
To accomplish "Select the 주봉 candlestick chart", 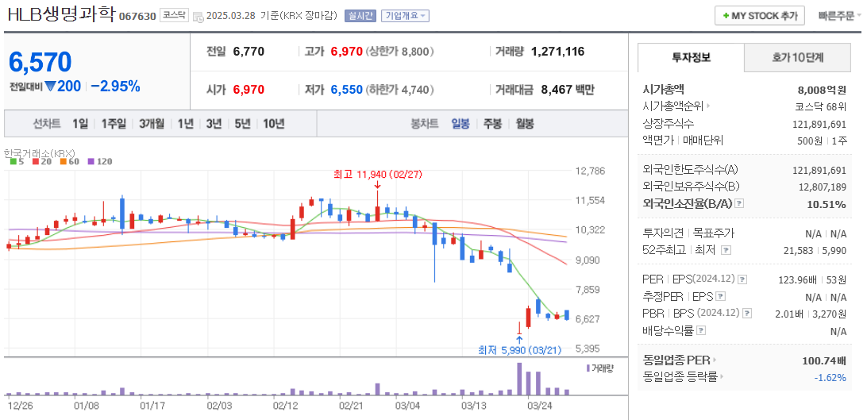I will pos(492,124).
